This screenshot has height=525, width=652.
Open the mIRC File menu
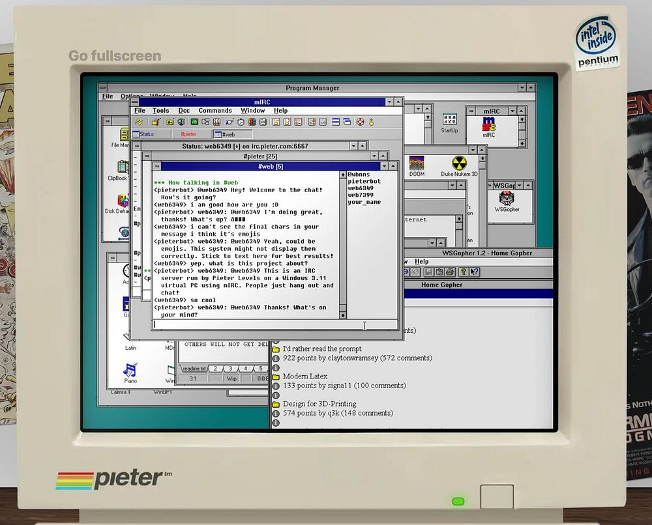[140, 111]
